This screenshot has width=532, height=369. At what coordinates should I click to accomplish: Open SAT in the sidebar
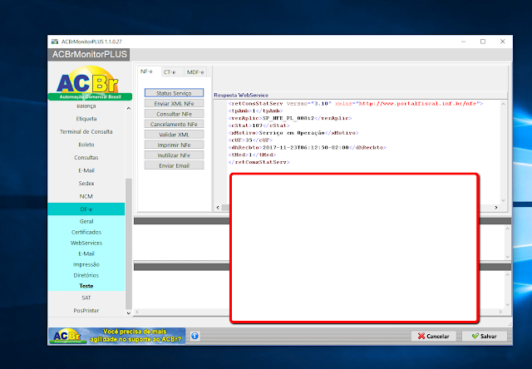pyautogui.click(x=86, y=298)
